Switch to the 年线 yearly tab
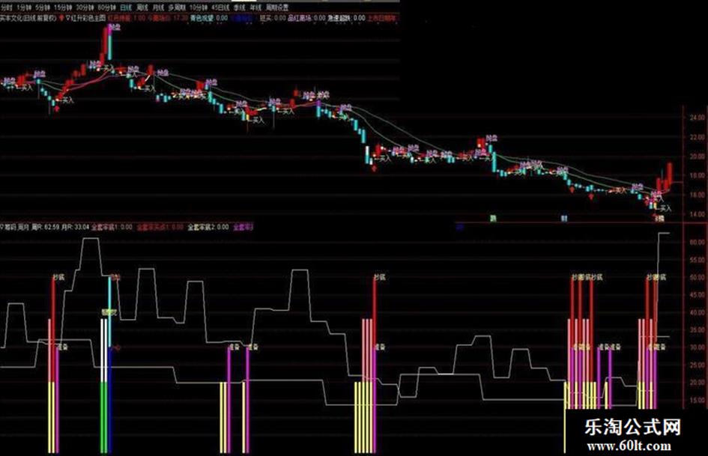Viewport: 708px width, 456px height. tap(255, 7)
